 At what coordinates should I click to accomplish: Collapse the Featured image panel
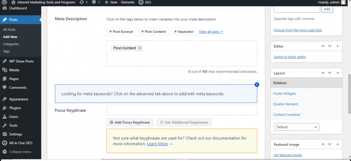(338, 144)
